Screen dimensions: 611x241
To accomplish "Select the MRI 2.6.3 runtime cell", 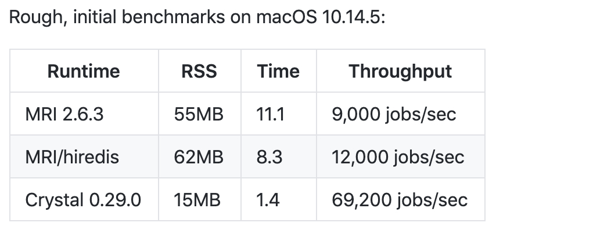I will 84,114.
